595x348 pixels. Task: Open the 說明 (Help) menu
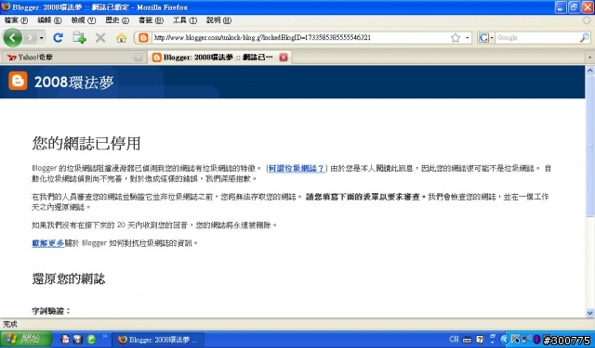(218, 20)
